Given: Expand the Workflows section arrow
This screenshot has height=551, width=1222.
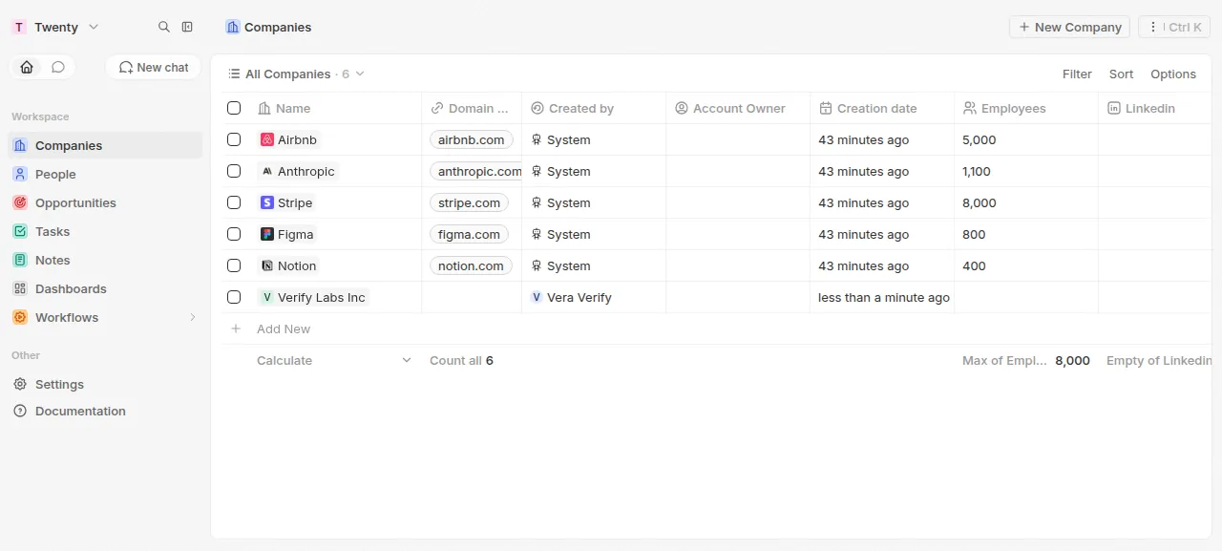Looking at the screenshot, I should click(192, 317).
